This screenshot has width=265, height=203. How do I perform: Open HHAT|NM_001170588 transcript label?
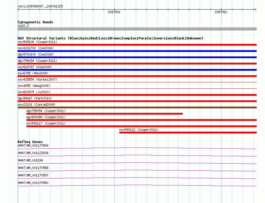coord(33,168)
